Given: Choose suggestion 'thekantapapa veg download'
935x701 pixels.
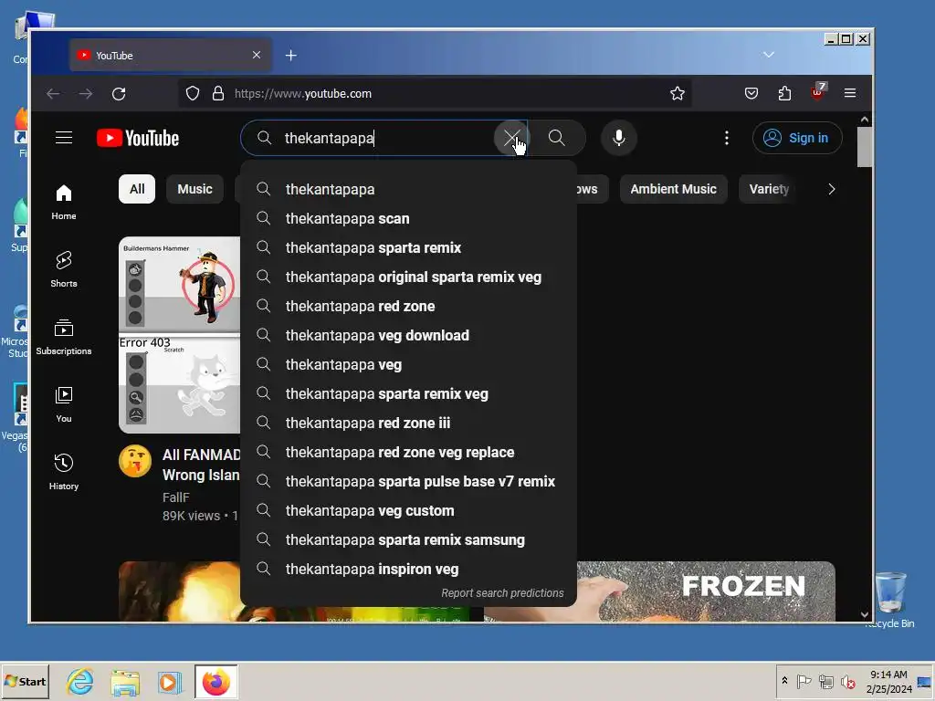Looking at the screenshot, I should point(408,336).
